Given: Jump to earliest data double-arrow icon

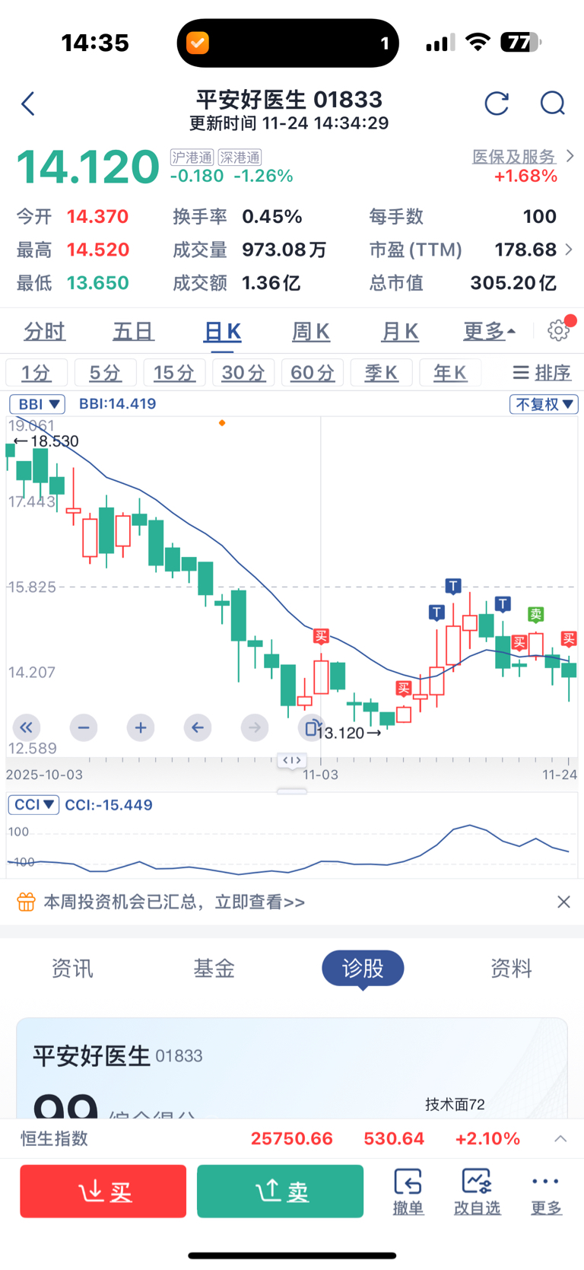Looking at the screenshot, I should point(27,727).
